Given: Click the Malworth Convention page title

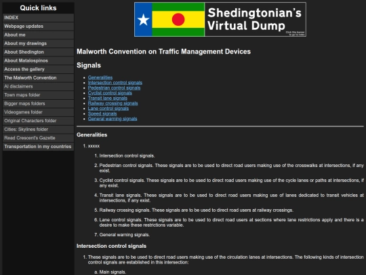Looking at the screenshot, I should point(163,52).
